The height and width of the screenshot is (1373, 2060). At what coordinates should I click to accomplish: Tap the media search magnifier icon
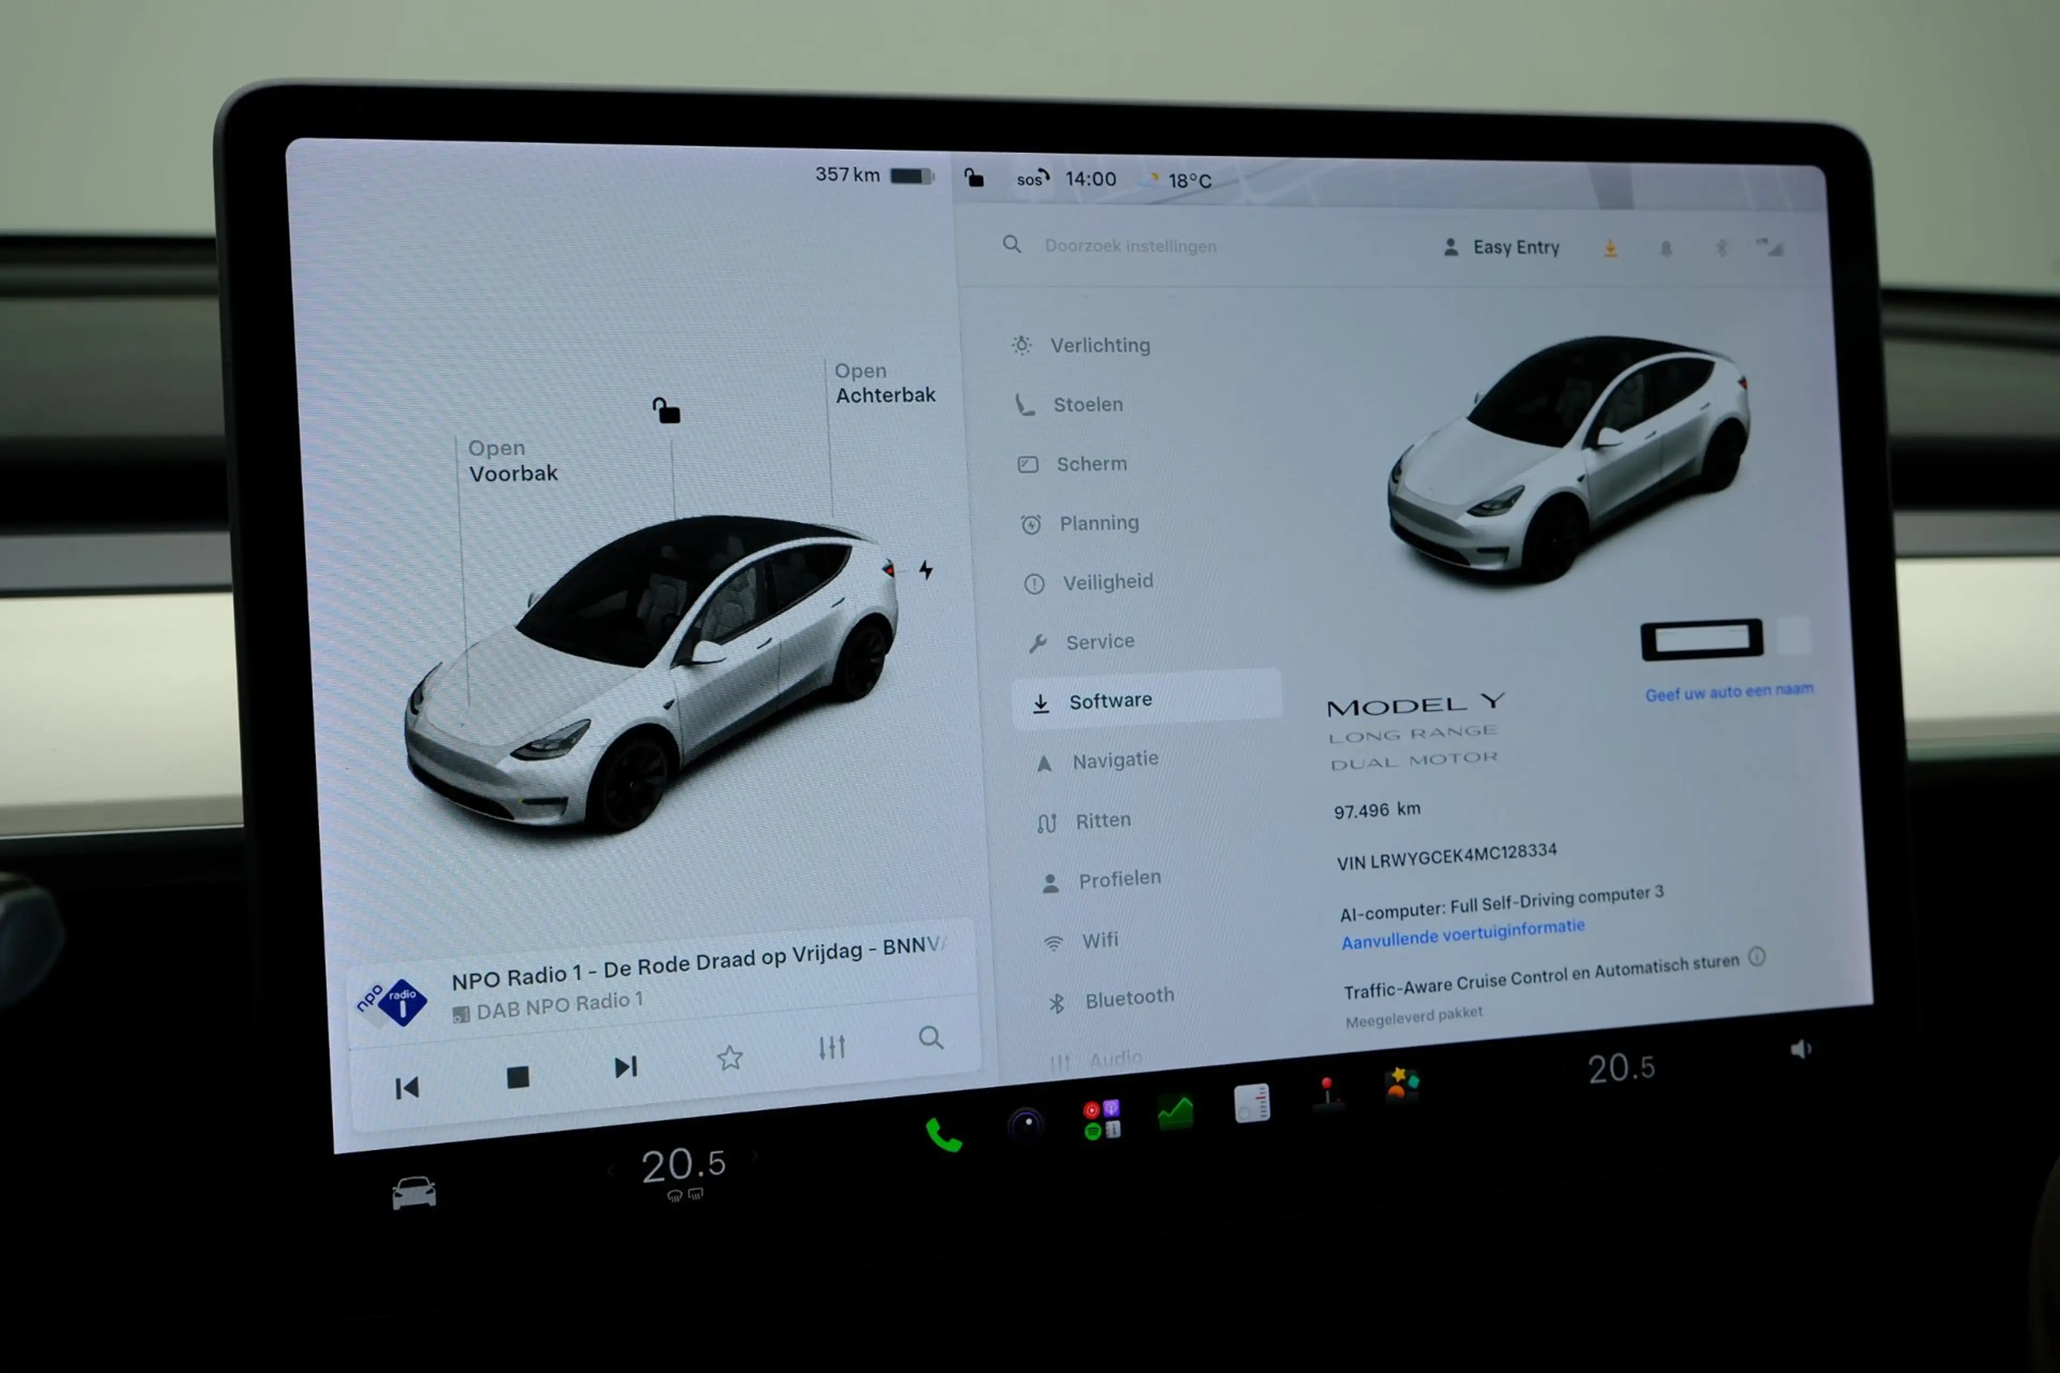931,1039
